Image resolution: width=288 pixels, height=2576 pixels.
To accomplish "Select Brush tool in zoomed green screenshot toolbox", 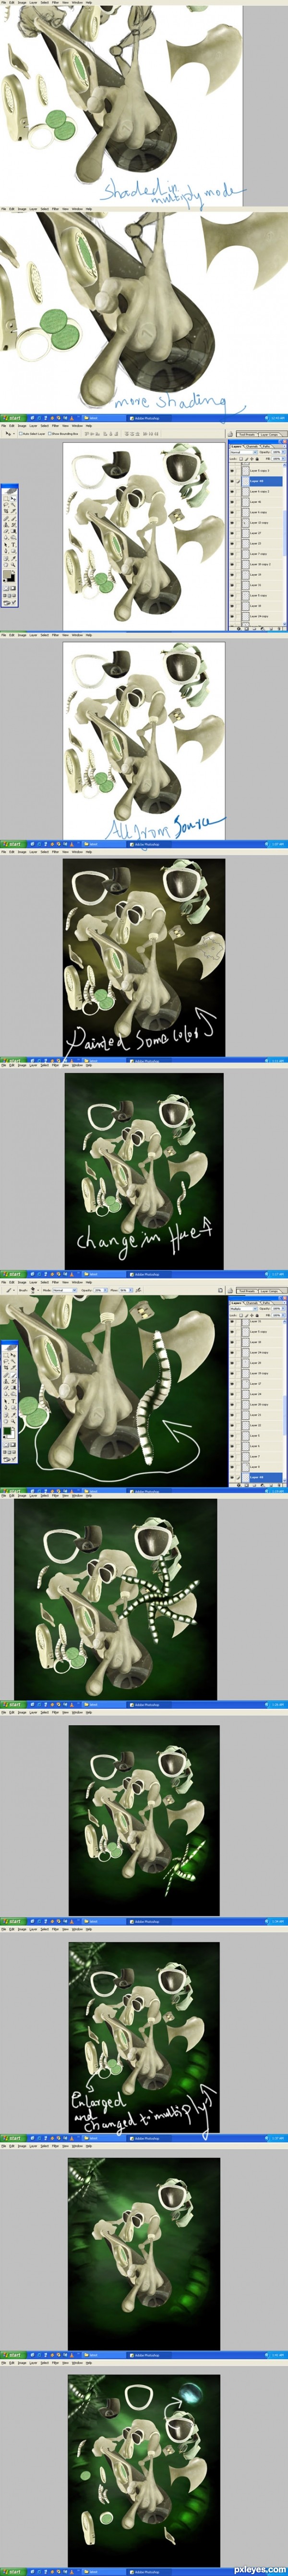I will (13, 1375).
